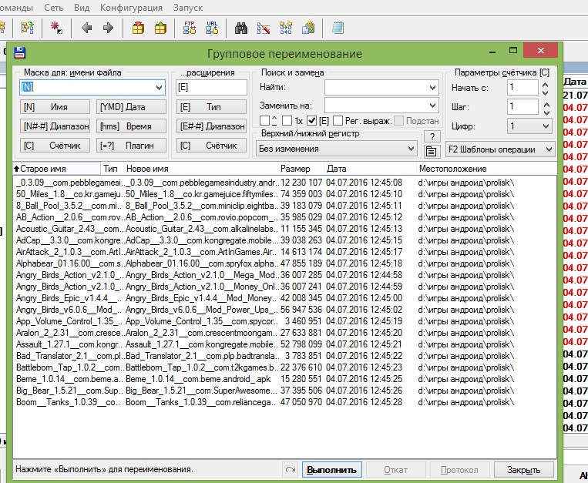The height and width of the screenshot is (483, 588).
Task: Click the URL connection toolbar icon
Action: (x=212, y=28)
